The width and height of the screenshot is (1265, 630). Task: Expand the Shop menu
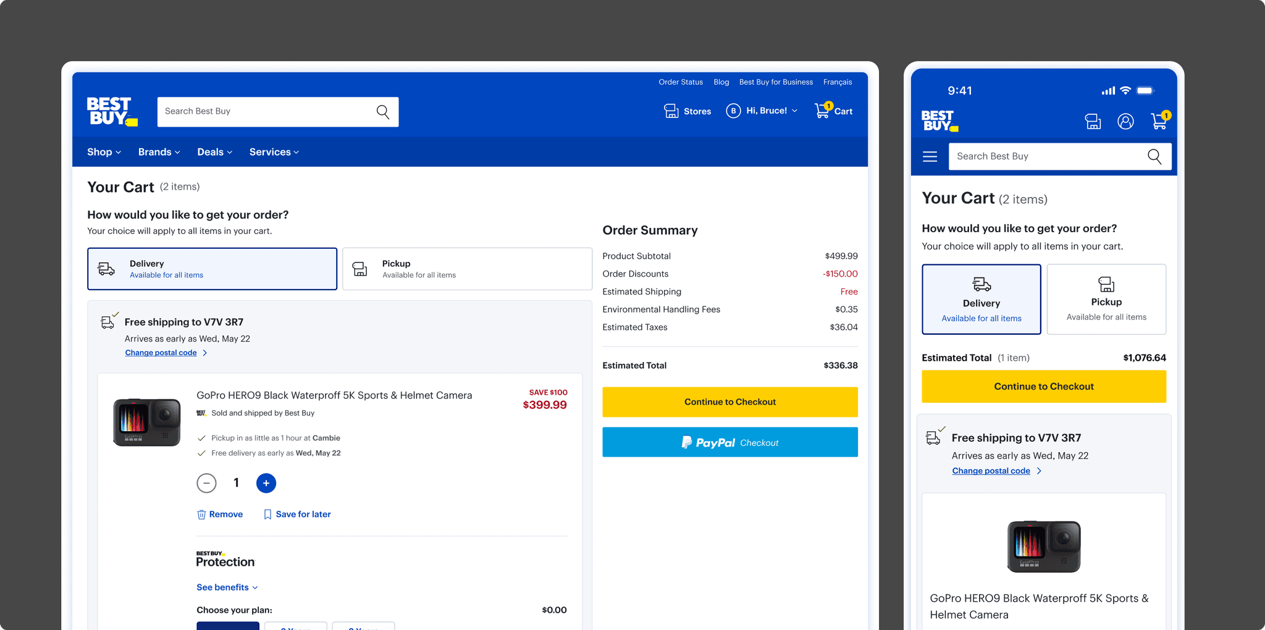tap(104, 152)
